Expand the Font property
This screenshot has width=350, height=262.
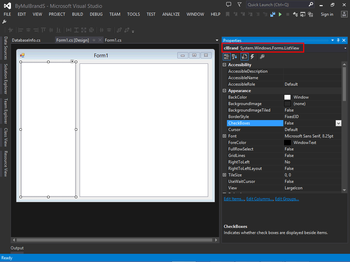click(225, 136)
